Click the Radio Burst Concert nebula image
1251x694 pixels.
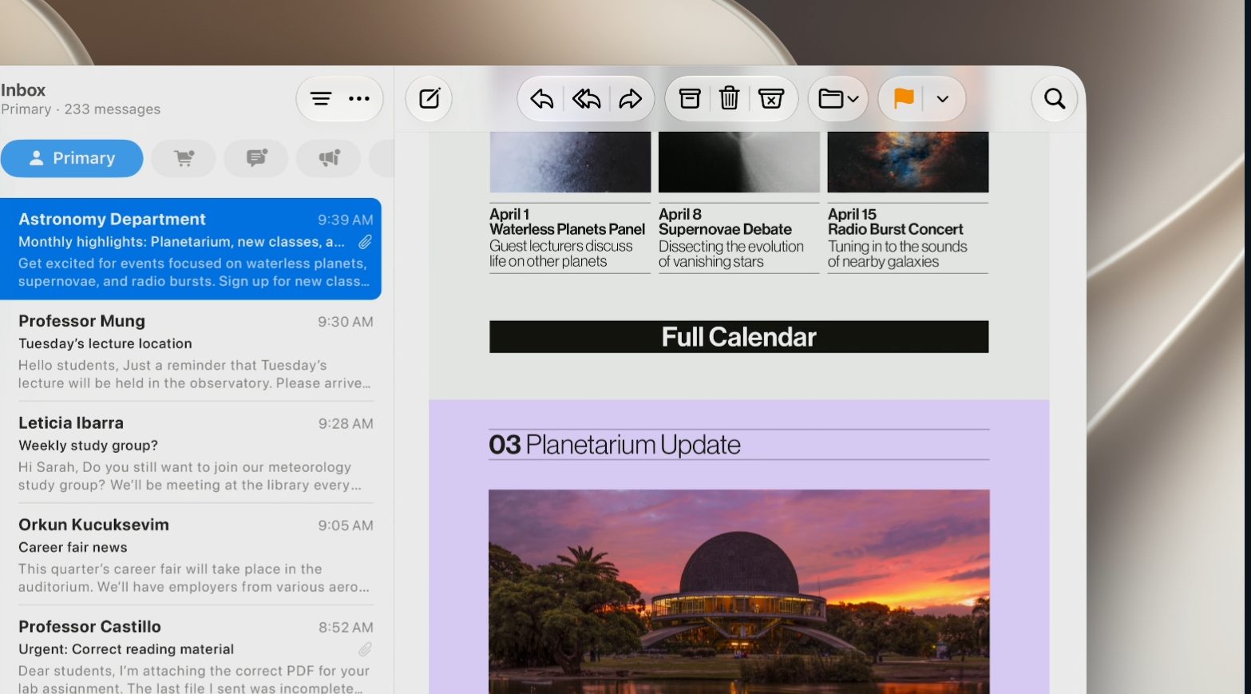click(909, 162)
